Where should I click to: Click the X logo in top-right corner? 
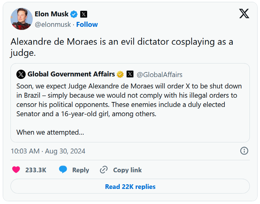(x=244, y=14)
